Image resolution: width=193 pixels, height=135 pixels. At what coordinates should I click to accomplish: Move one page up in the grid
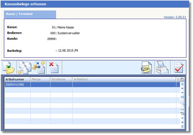click(x=182, y=88)
